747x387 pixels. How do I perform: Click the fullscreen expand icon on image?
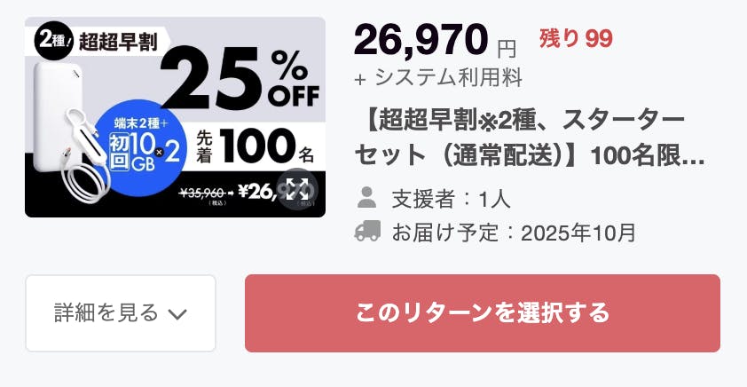click(296, 188)
